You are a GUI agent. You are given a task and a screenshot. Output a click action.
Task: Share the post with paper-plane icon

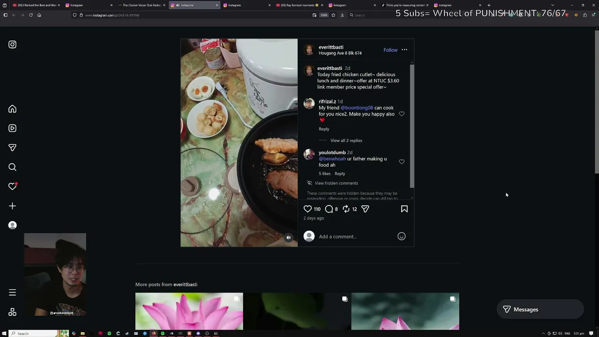(365, 209)
